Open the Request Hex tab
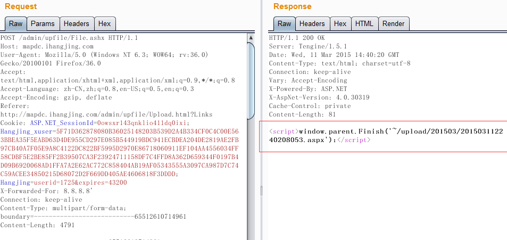Viewport: 507px width, 240px height. click(104, 24)
